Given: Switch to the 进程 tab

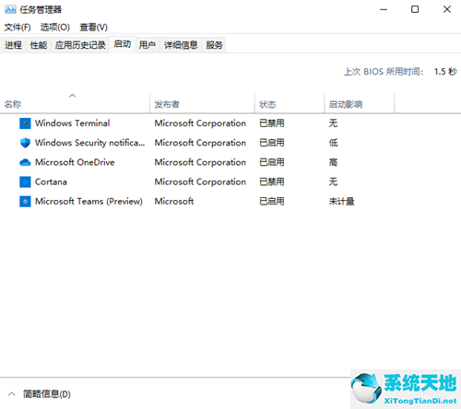Looking at the screenshot, I should (x=13, y=45).
